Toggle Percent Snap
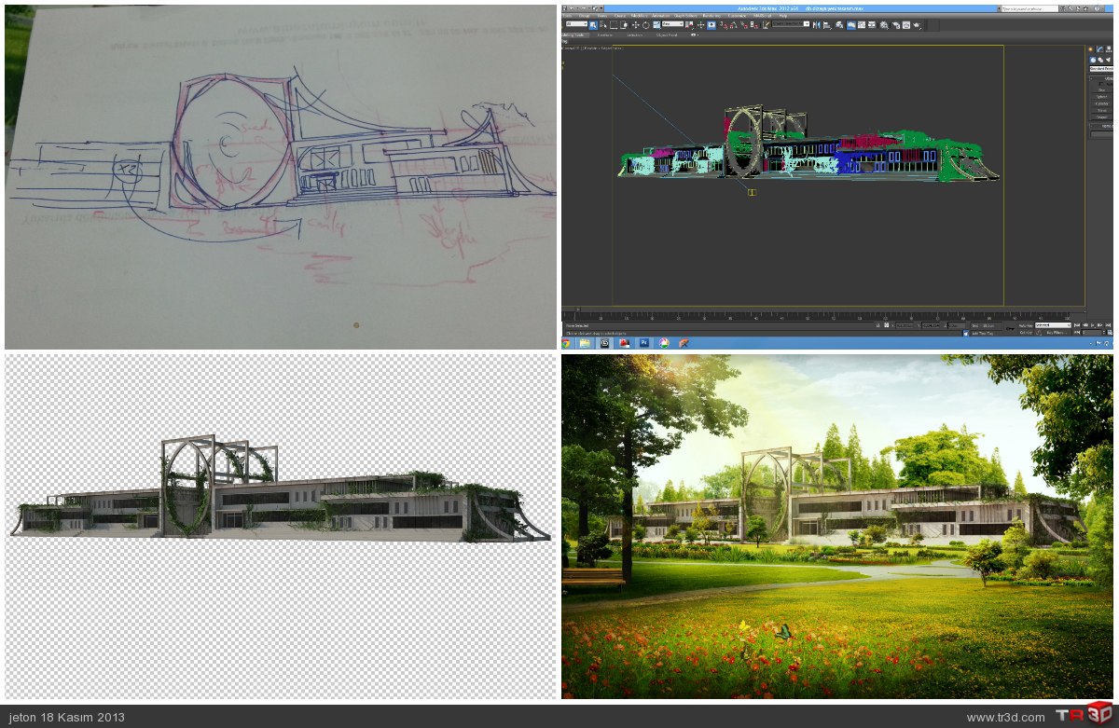 pos(744,24)
